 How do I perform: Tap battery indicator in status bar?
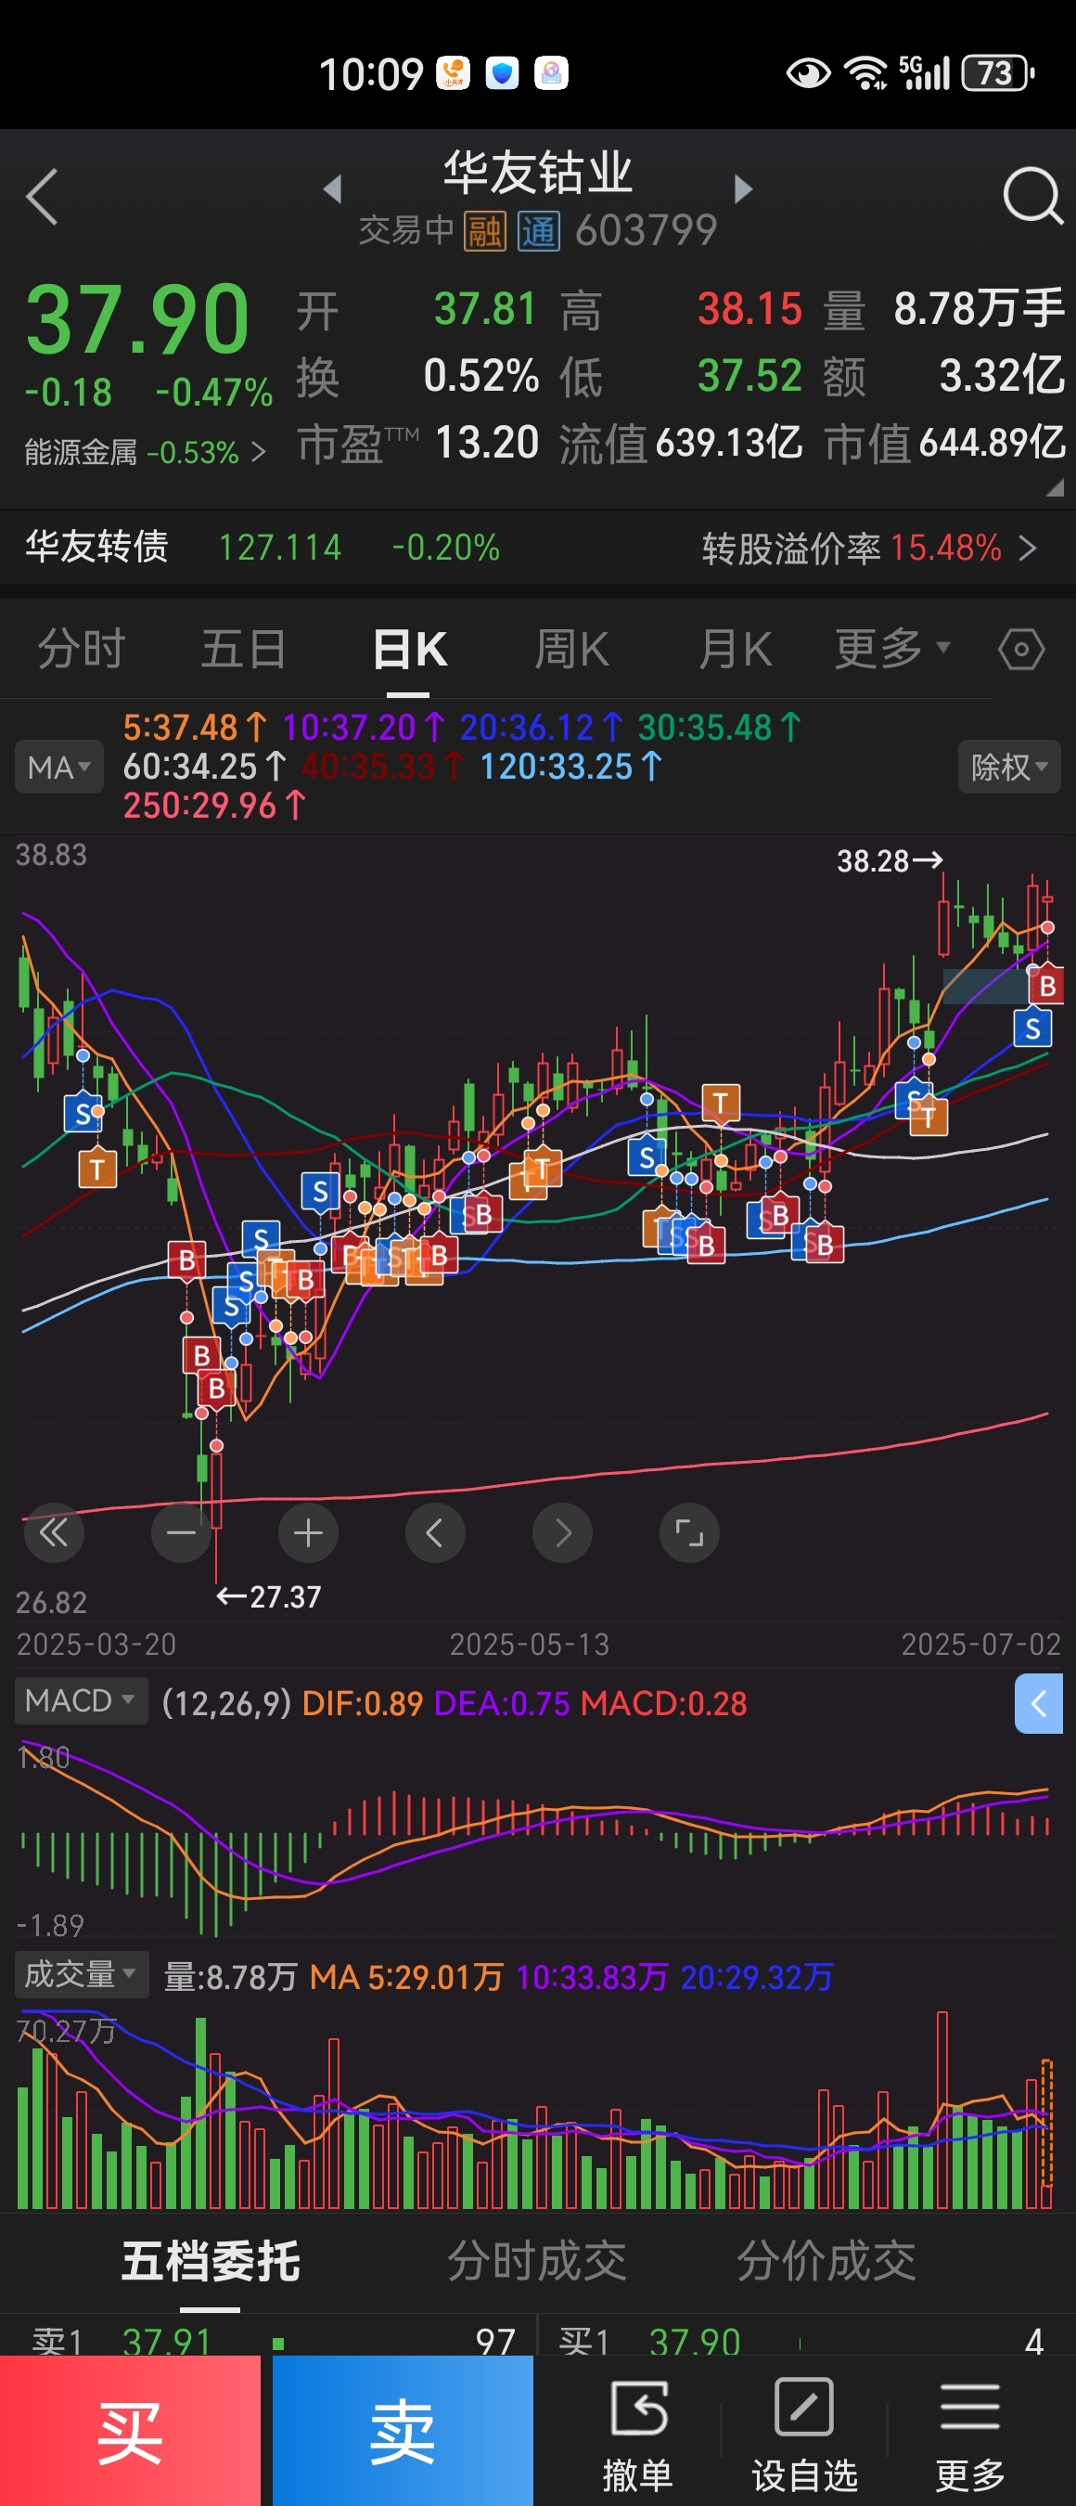(x=998, y=73)
